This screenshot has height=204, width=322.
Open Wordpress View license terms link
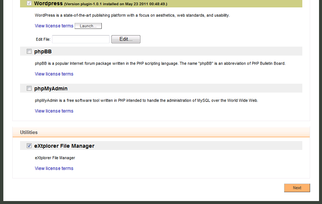(x=54, y=26)
